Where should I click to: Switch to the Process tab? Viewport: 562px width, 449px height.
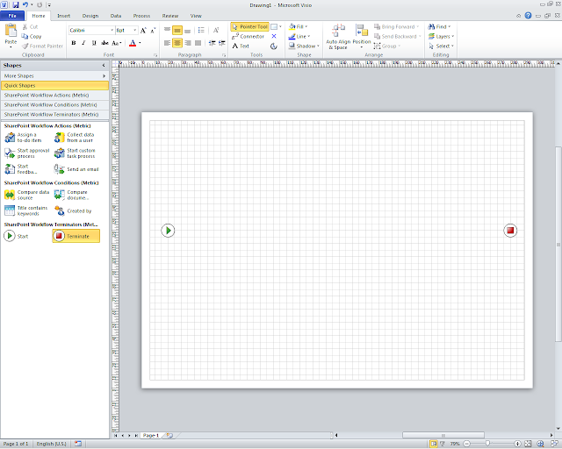(x=141, y=16)
